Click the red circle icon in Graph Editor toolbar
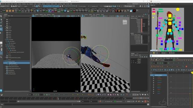 point(186,67)
